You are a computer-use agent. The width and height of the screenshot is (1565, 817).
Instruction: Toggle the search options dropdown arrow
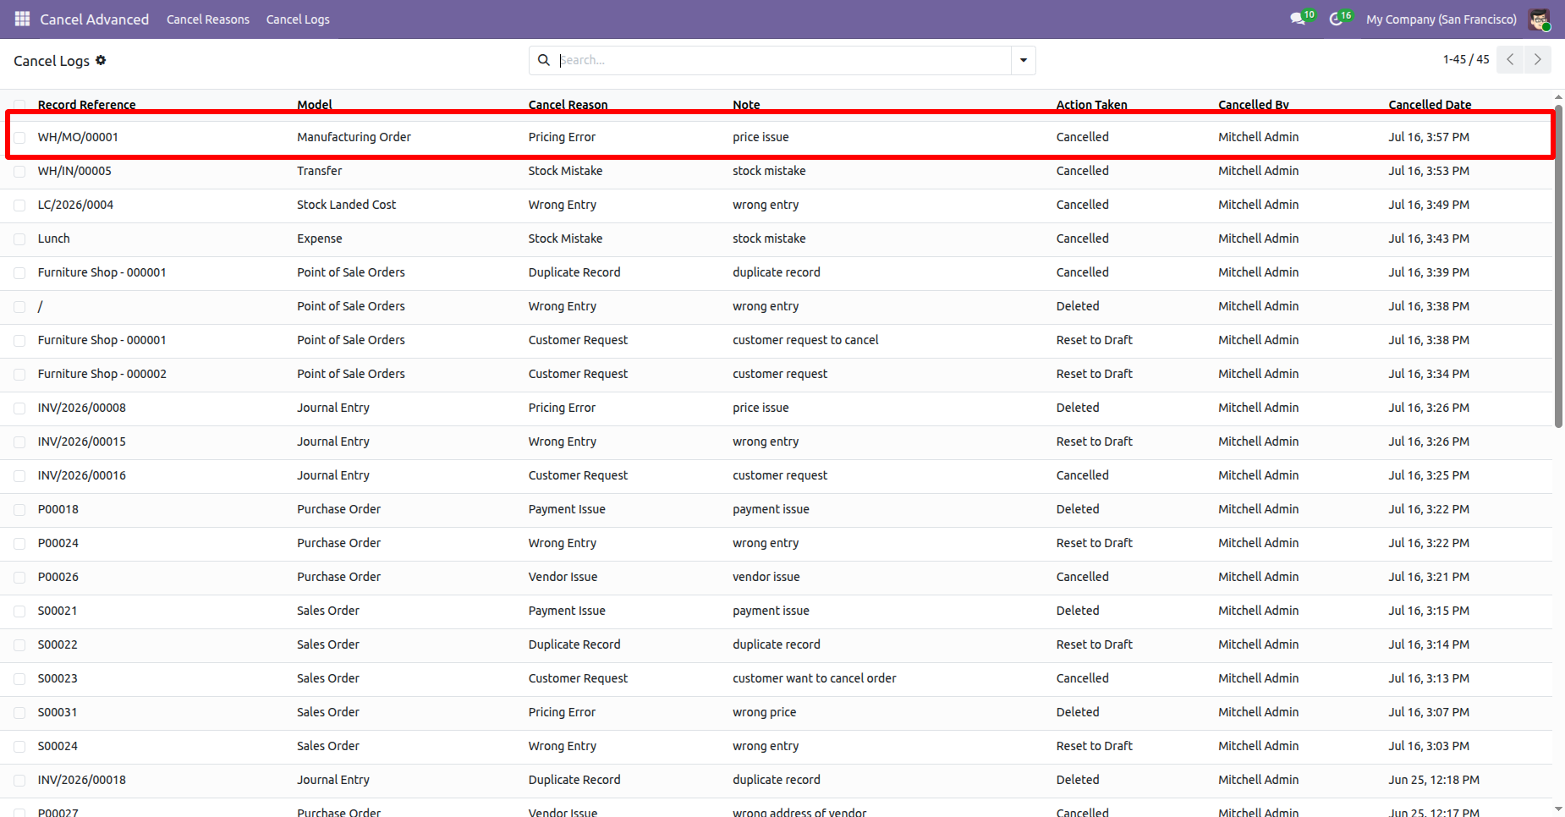tap(1024, 60)
